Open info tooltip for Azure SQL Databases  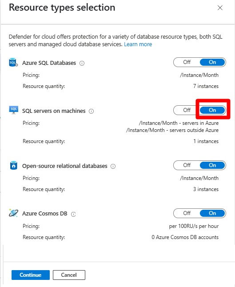82,64
